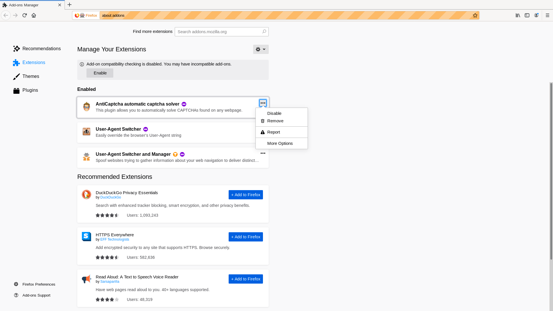Open a new tab with plus button
553x311 pixels.
69,5
